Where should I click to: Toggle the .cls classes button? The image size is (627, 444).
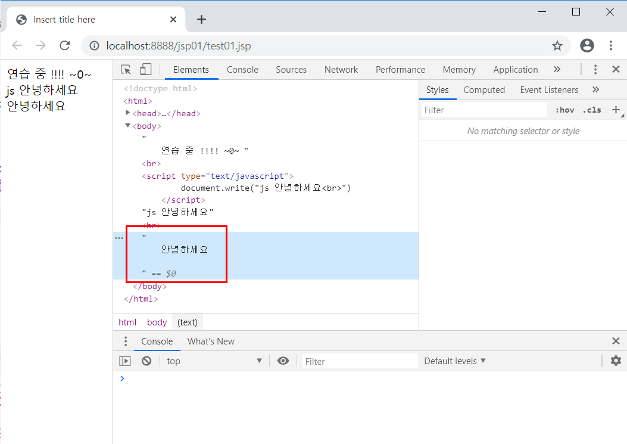pos(592,110)
